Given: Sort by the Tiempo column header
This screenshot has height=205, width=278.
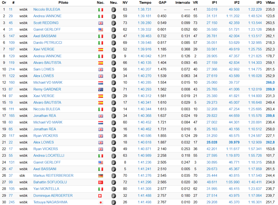Looking at the screenshot, I should pos(145,2).
